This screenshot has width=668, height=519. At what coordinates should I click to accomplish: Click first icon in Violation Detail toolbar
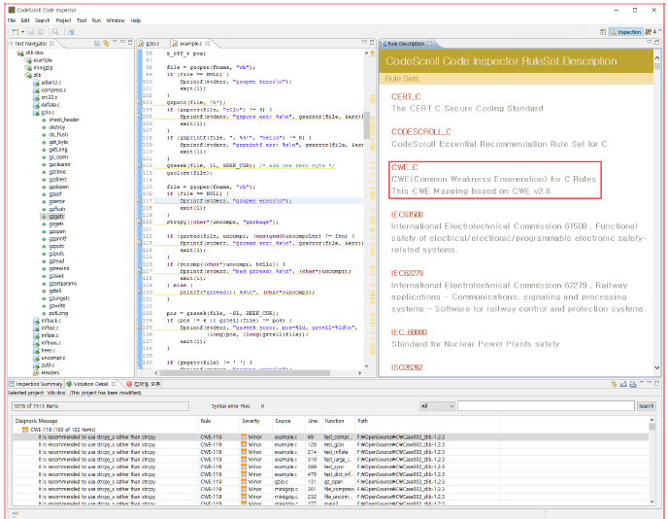point(614,384)
